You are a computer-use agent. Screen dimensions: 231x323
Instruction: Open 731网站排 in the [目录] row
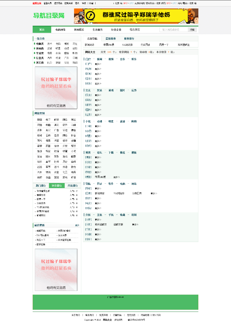(119, 194)
